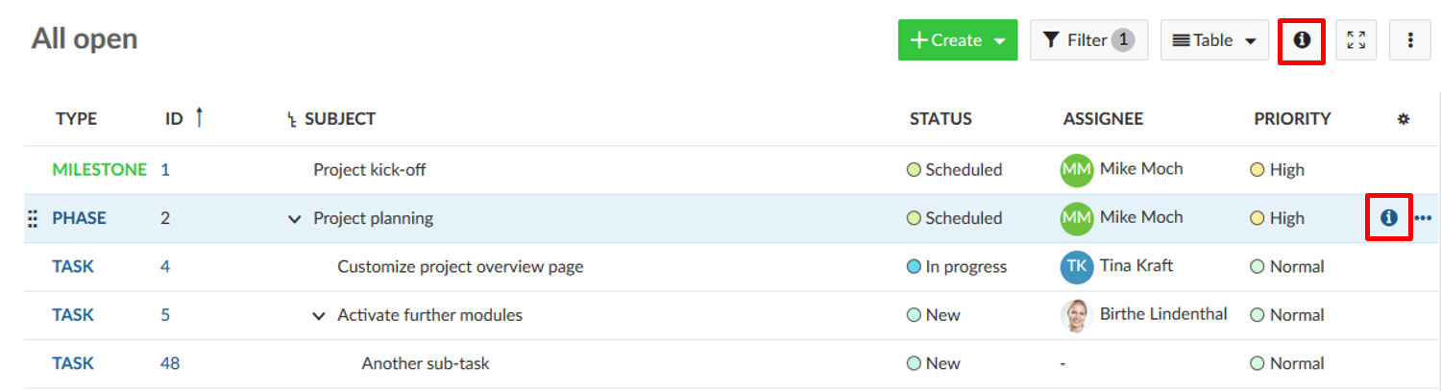
Task: Click the ID sort ascending arrow
Action: tap(199, 117)
